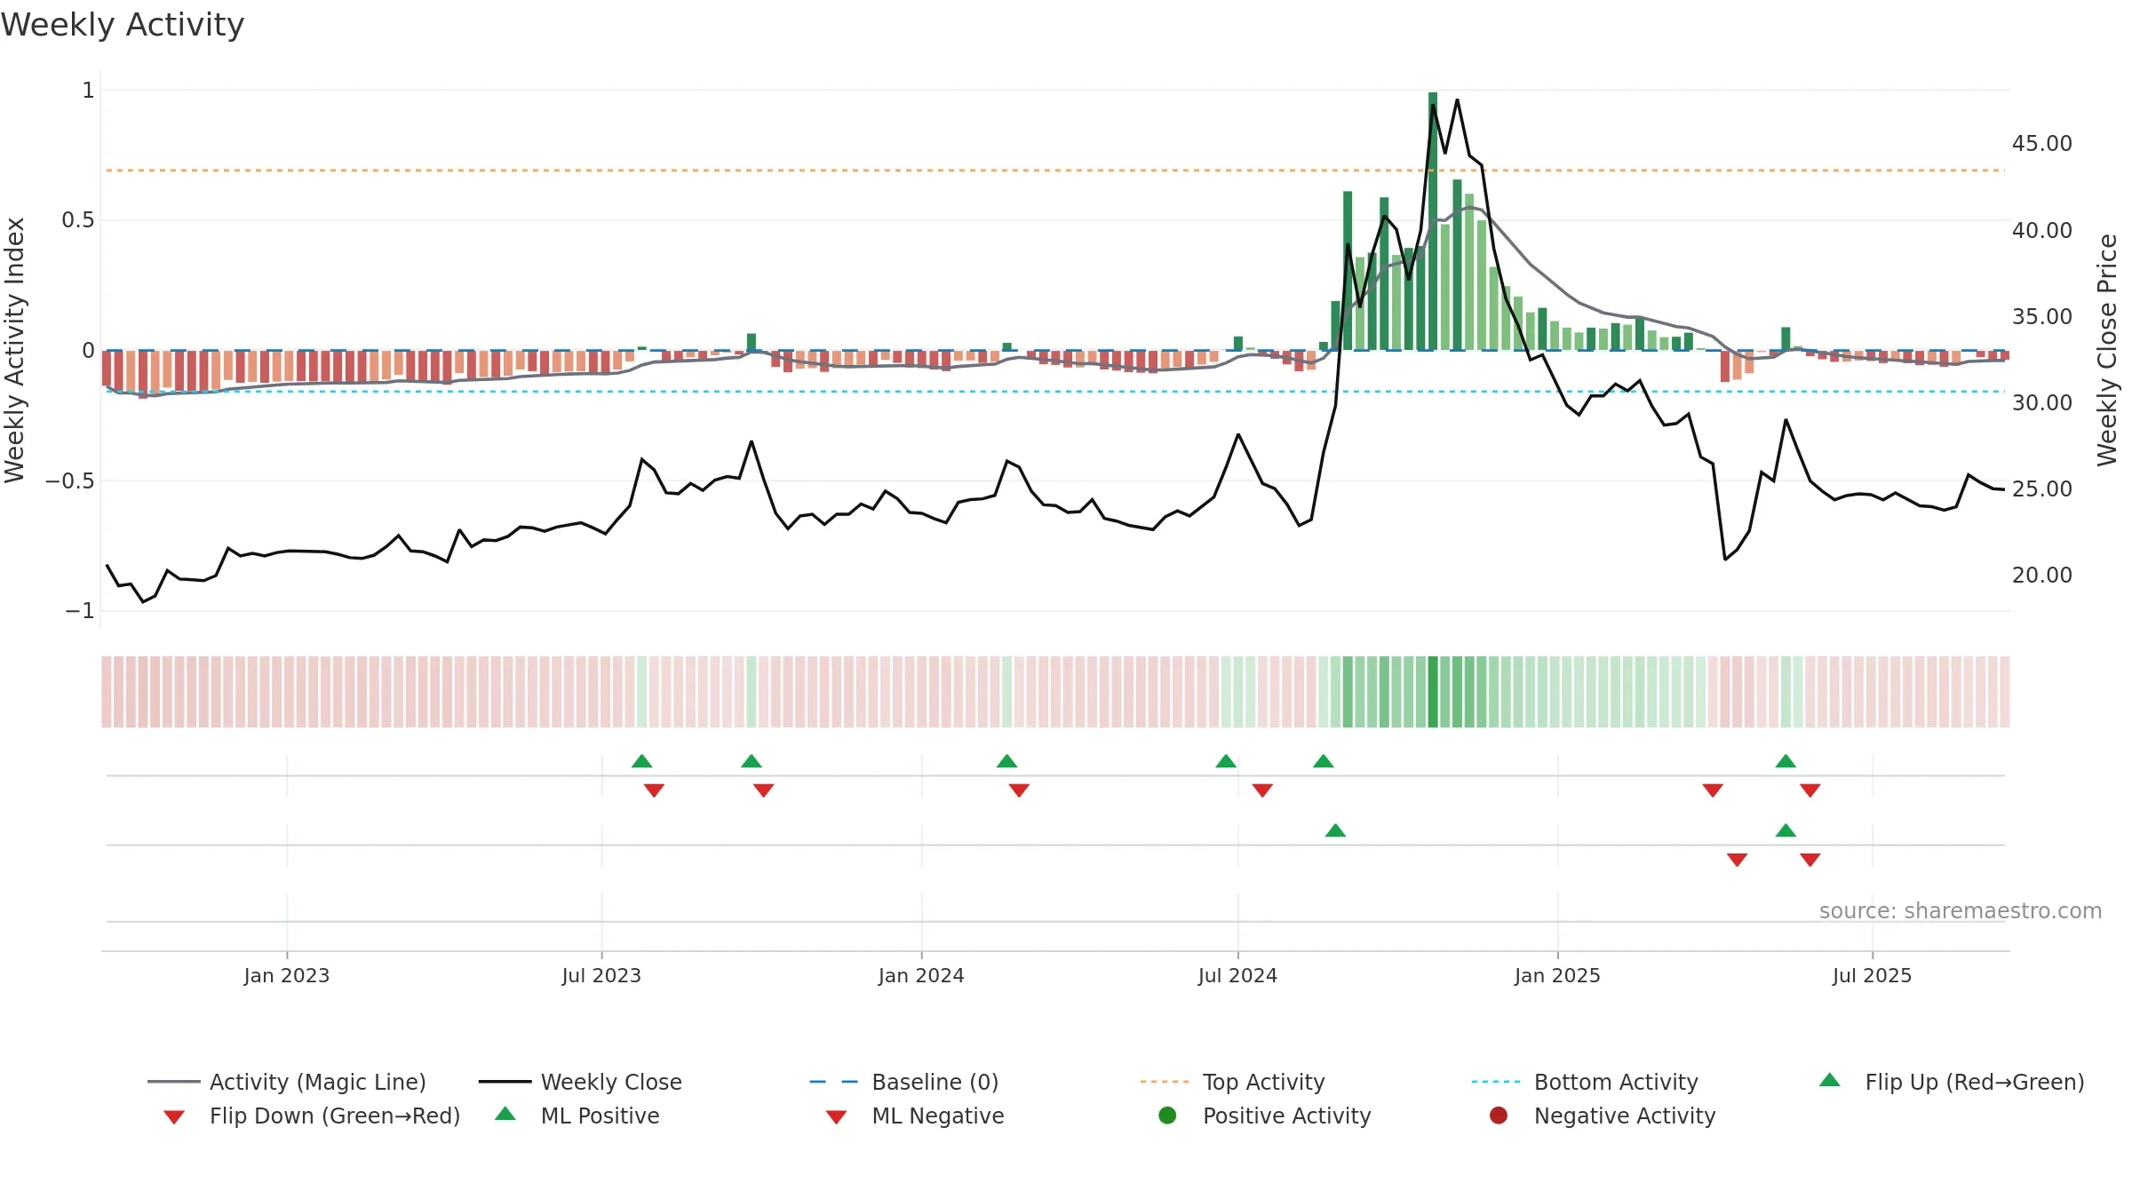The image size is (2132, 1199).
Task: Click the Negative Activity legend label
Action: pos(1625,1116)
